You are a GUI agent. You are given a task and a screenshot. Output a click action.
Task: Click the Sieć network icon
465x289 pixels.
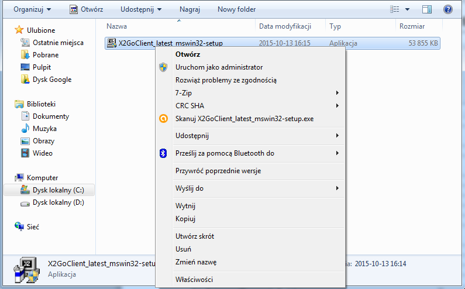(19, 226)
